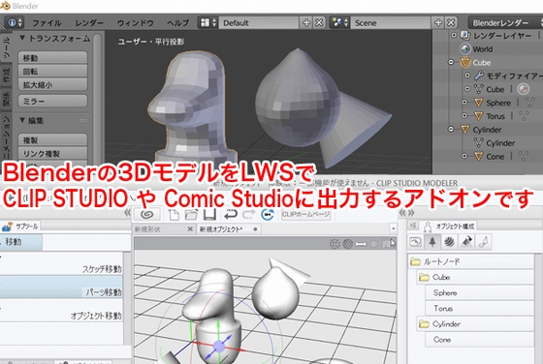Expand the Sphere row in Blender outliner
This screenshot has height=364, width=543.
tap(464, 103)
